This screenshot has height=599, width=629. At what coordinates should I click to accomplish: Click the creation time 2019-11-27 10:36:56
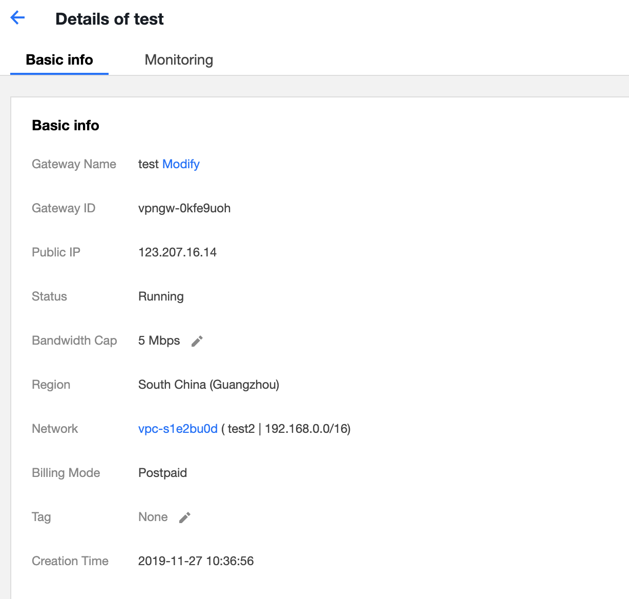196,561
